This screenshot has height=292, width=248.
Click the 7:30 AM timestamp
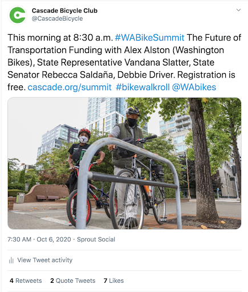click(x=19, y=240)
